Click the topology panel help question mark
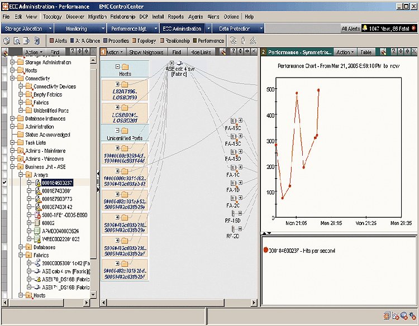The width and height of the screenshot is (419, 326). (234, 51)
